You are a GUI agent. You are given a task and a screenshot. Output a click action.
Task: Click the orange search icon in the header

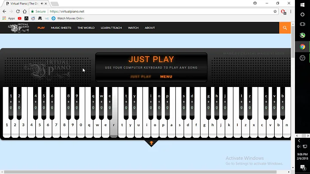click(x=285, y=28)
